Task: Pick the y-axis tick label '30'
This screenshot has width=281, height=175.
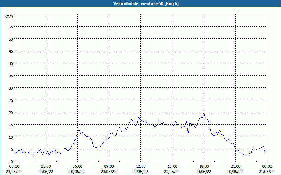Action: click(x=11, y=88)
